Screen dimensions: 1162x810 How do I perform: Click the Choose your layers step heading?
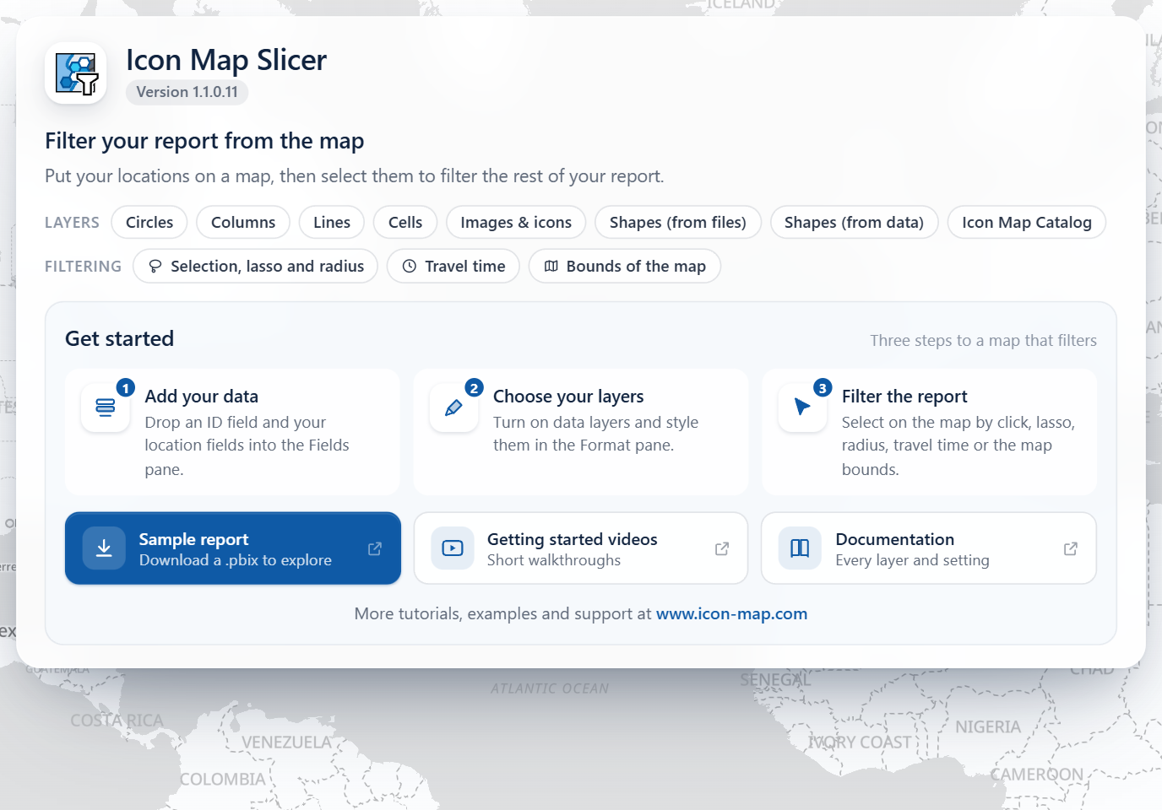[568, 396]
